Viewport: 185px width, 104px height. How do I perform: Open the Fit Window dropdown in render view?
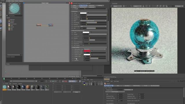tap(179, 6)
